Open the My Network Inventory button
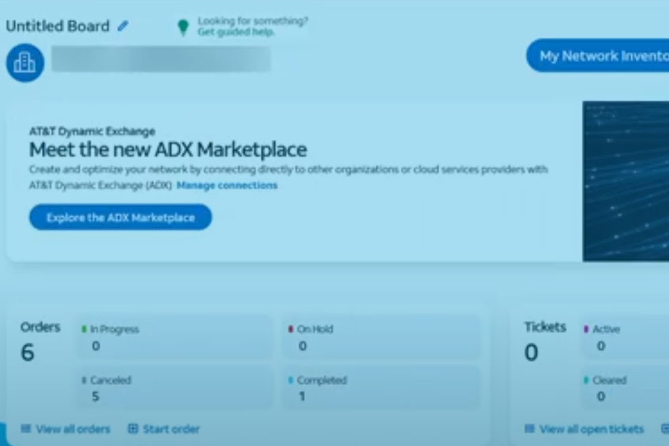This screenshot has height=446, width=669. coord(598,55)
